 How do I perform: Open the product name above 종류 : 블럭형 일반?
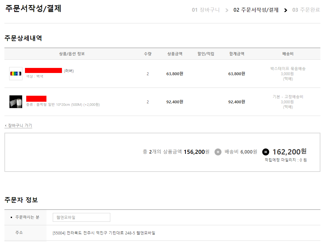pyautogui.click(x=36, y=99)
